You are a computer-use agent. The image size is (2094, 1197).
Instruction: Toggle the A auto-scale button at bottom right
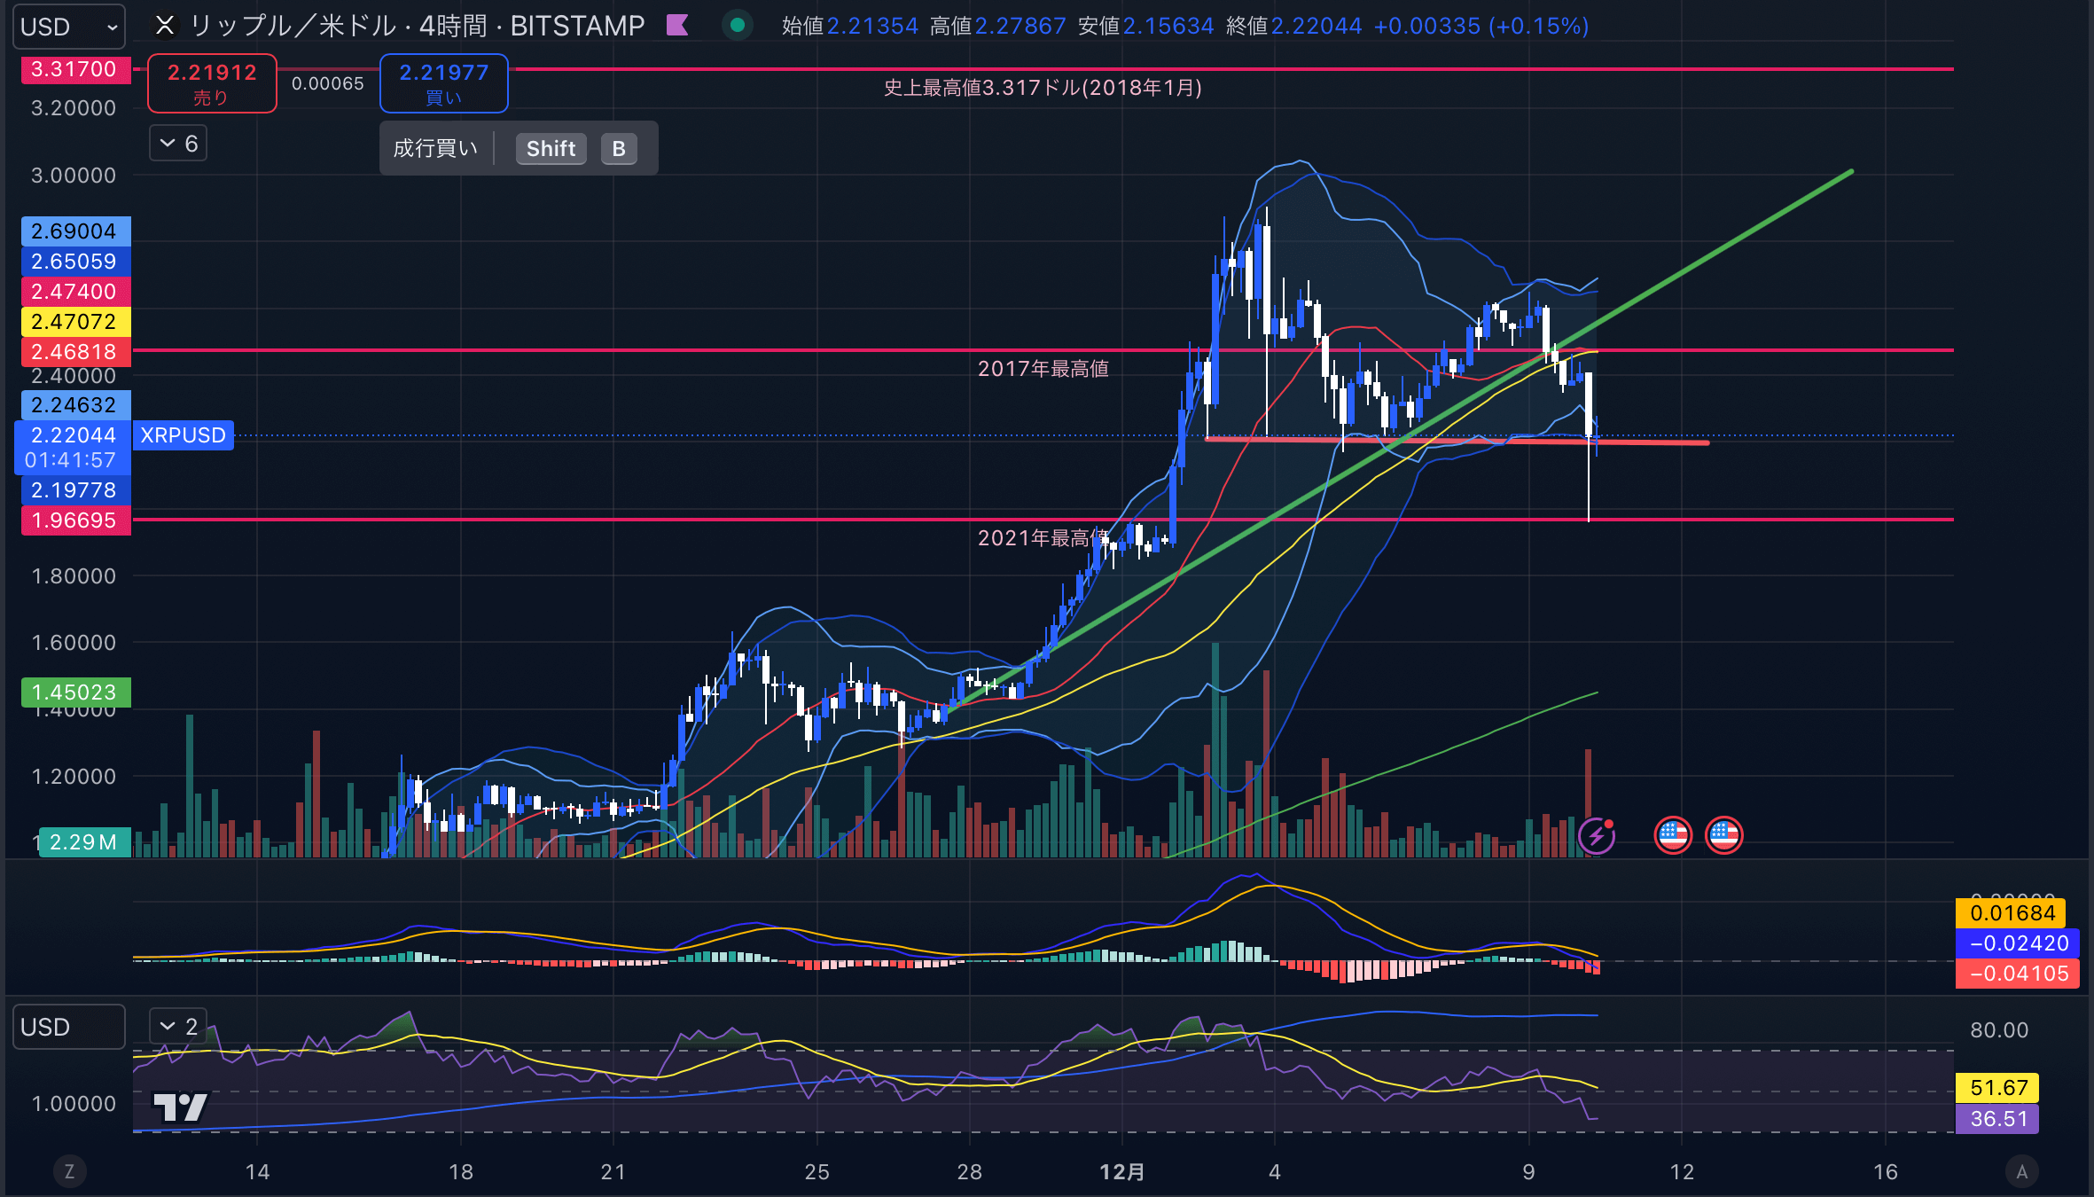tap(2022, 1171)
